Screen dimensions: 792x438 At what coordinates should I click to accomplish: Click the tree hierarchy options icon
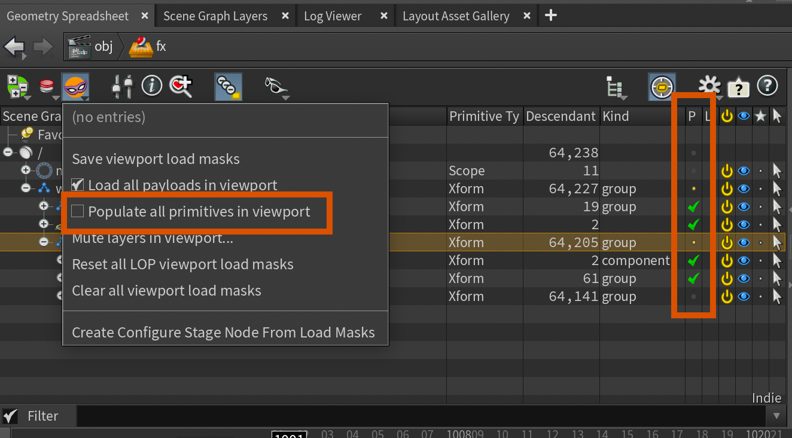point(614,87)
